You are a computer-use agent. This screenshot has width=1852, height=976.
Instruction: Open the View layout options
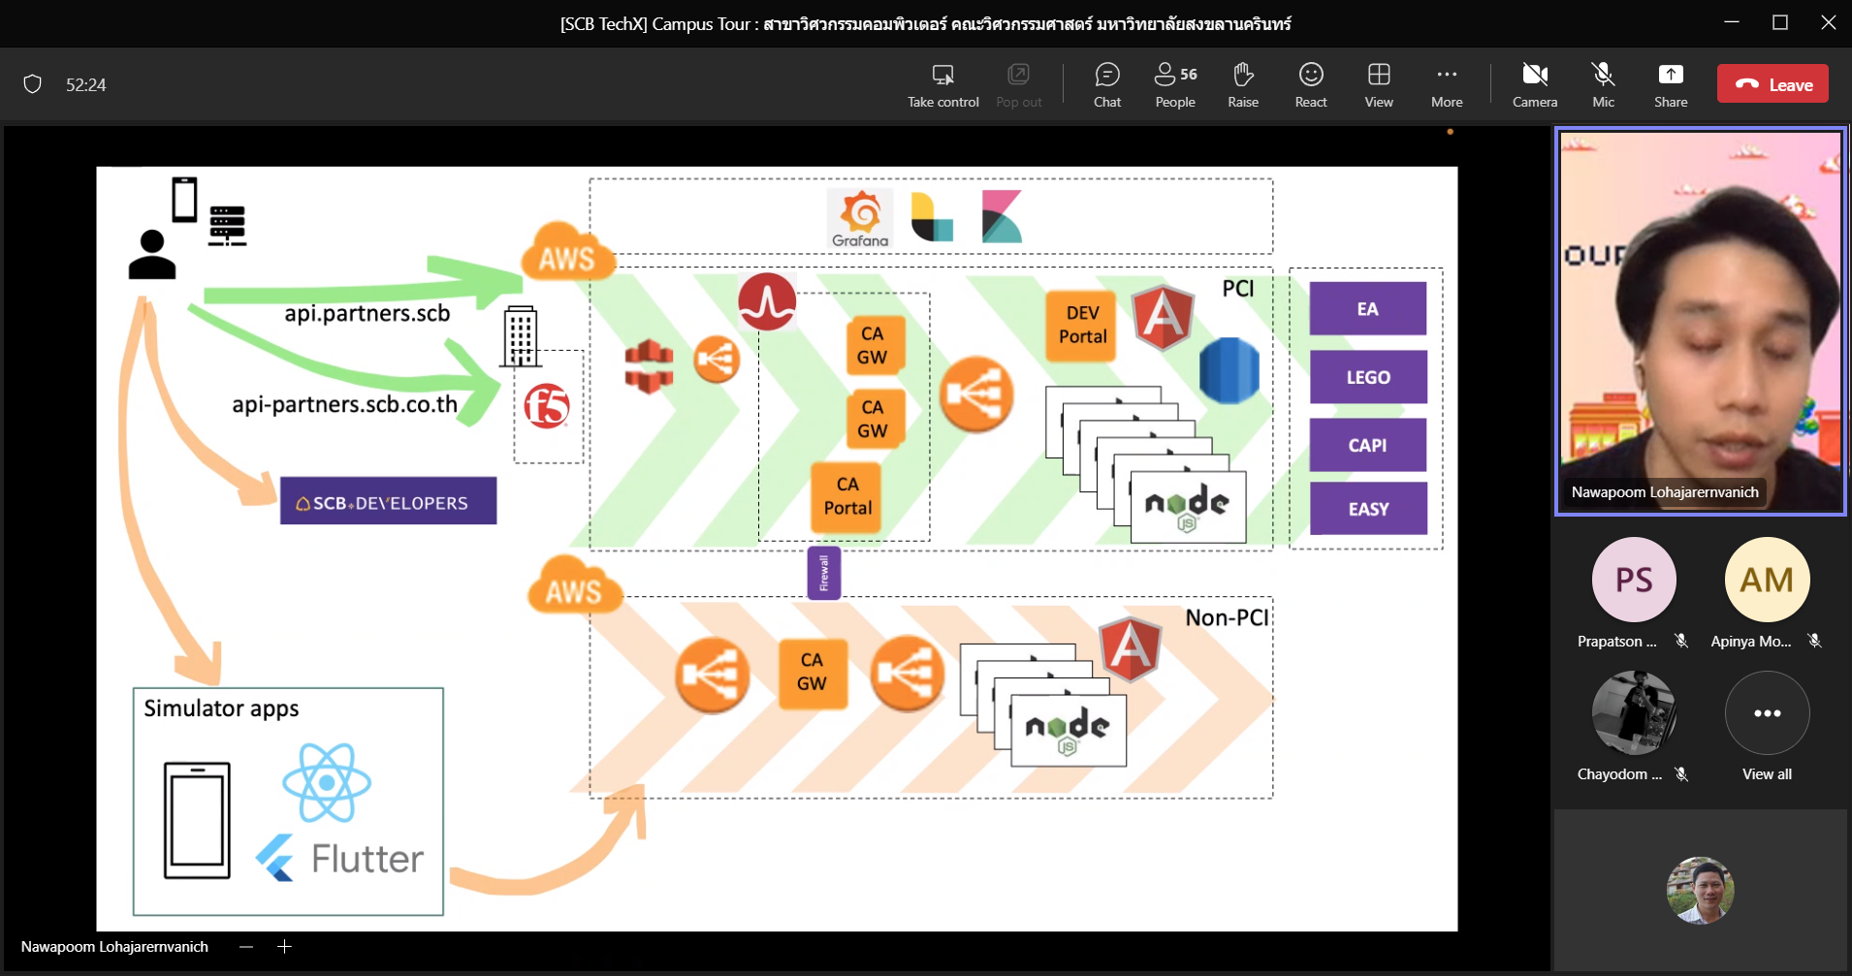click(x=1378, y=85)
